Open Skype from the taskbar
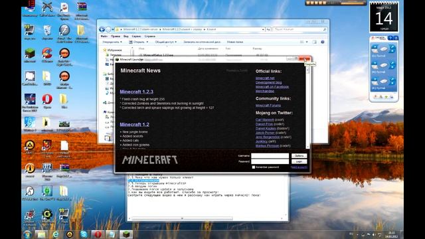 click(84, 234)
